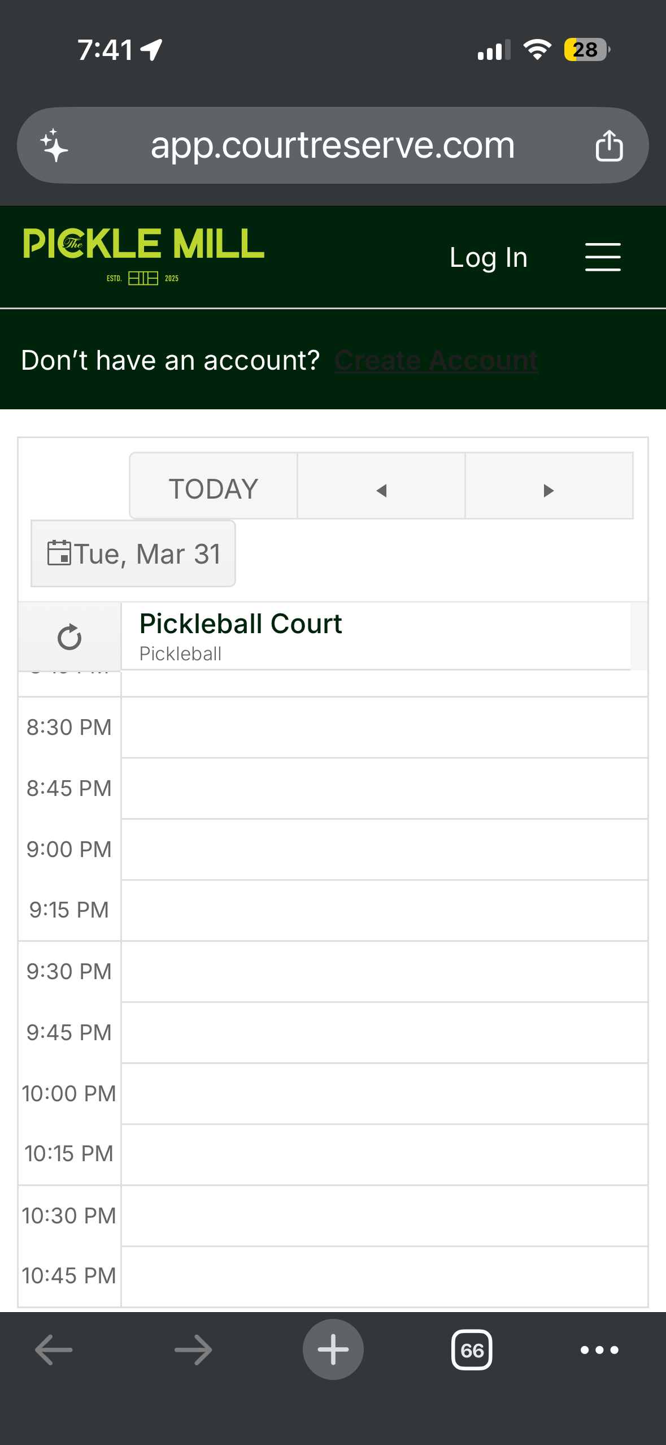Tap the browser share icon
The image size is (666, 1445).
(x=609, y=146)
